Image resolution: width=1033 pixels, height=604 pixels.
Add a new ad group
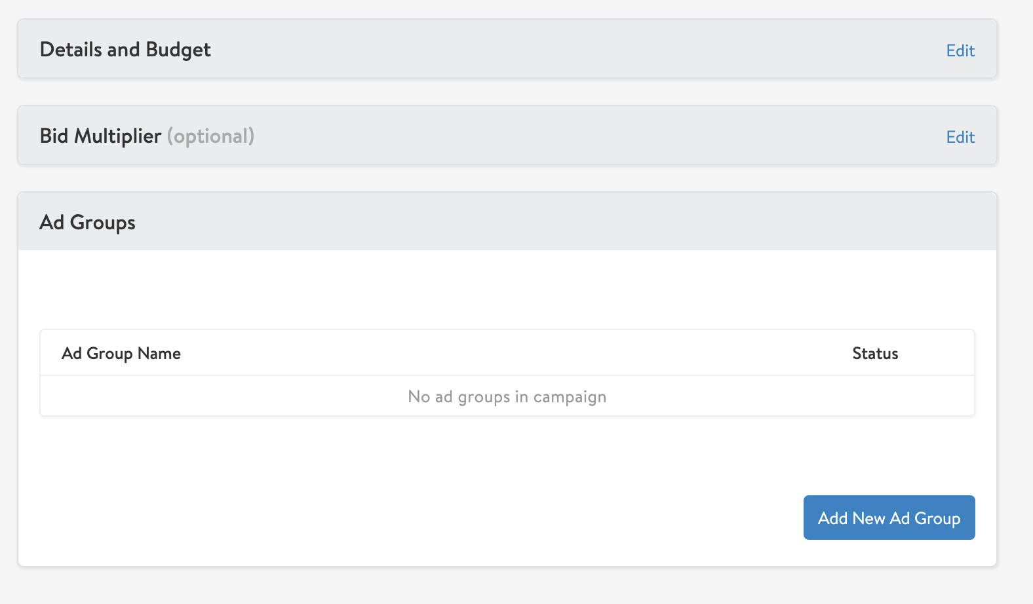(889, 518)
